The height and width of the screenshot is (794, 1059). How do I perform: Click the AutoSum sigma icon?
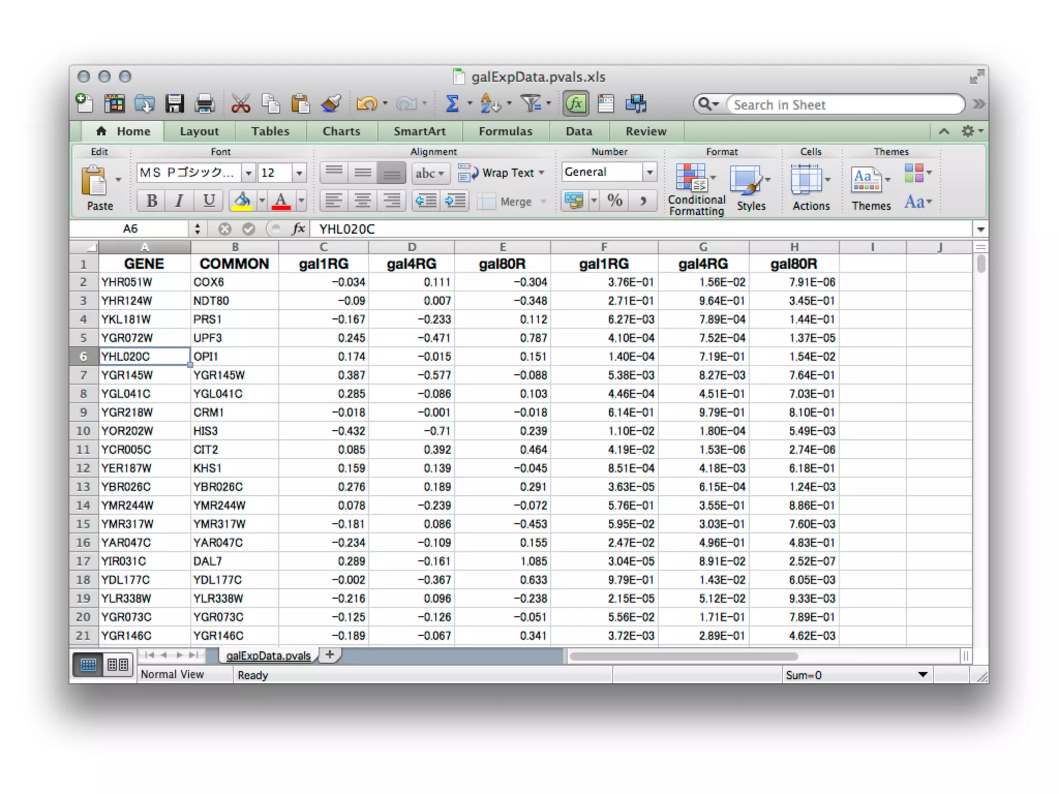452,104
